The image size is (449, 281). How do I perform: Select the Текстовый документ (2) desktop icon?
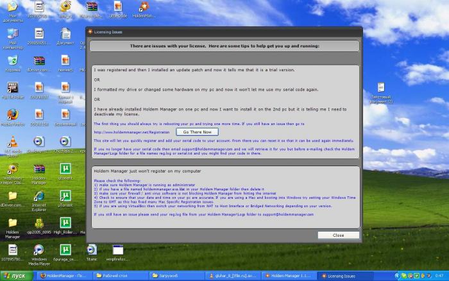click(x=381, y=93)
